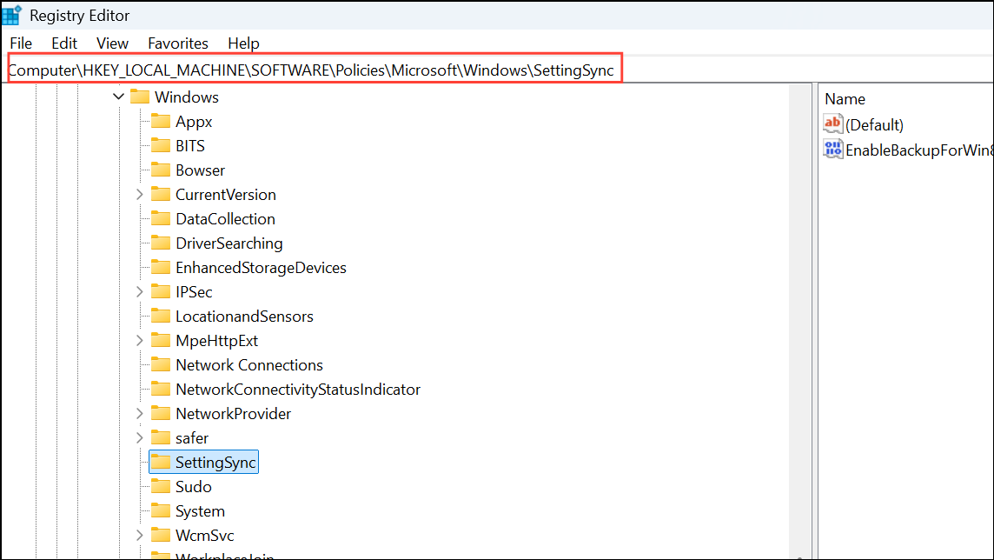This screenshot has width=994, height=560.
Task: Select the Bowser key
Action: 201,170
